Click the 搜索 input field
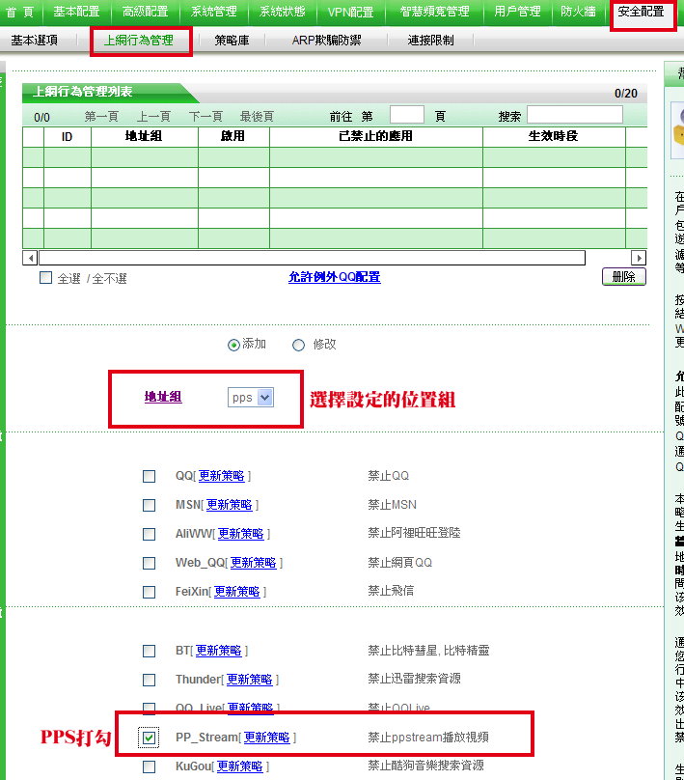Image resolution: width=684 pixels, height=780 pixels. (x=574, y=115)
